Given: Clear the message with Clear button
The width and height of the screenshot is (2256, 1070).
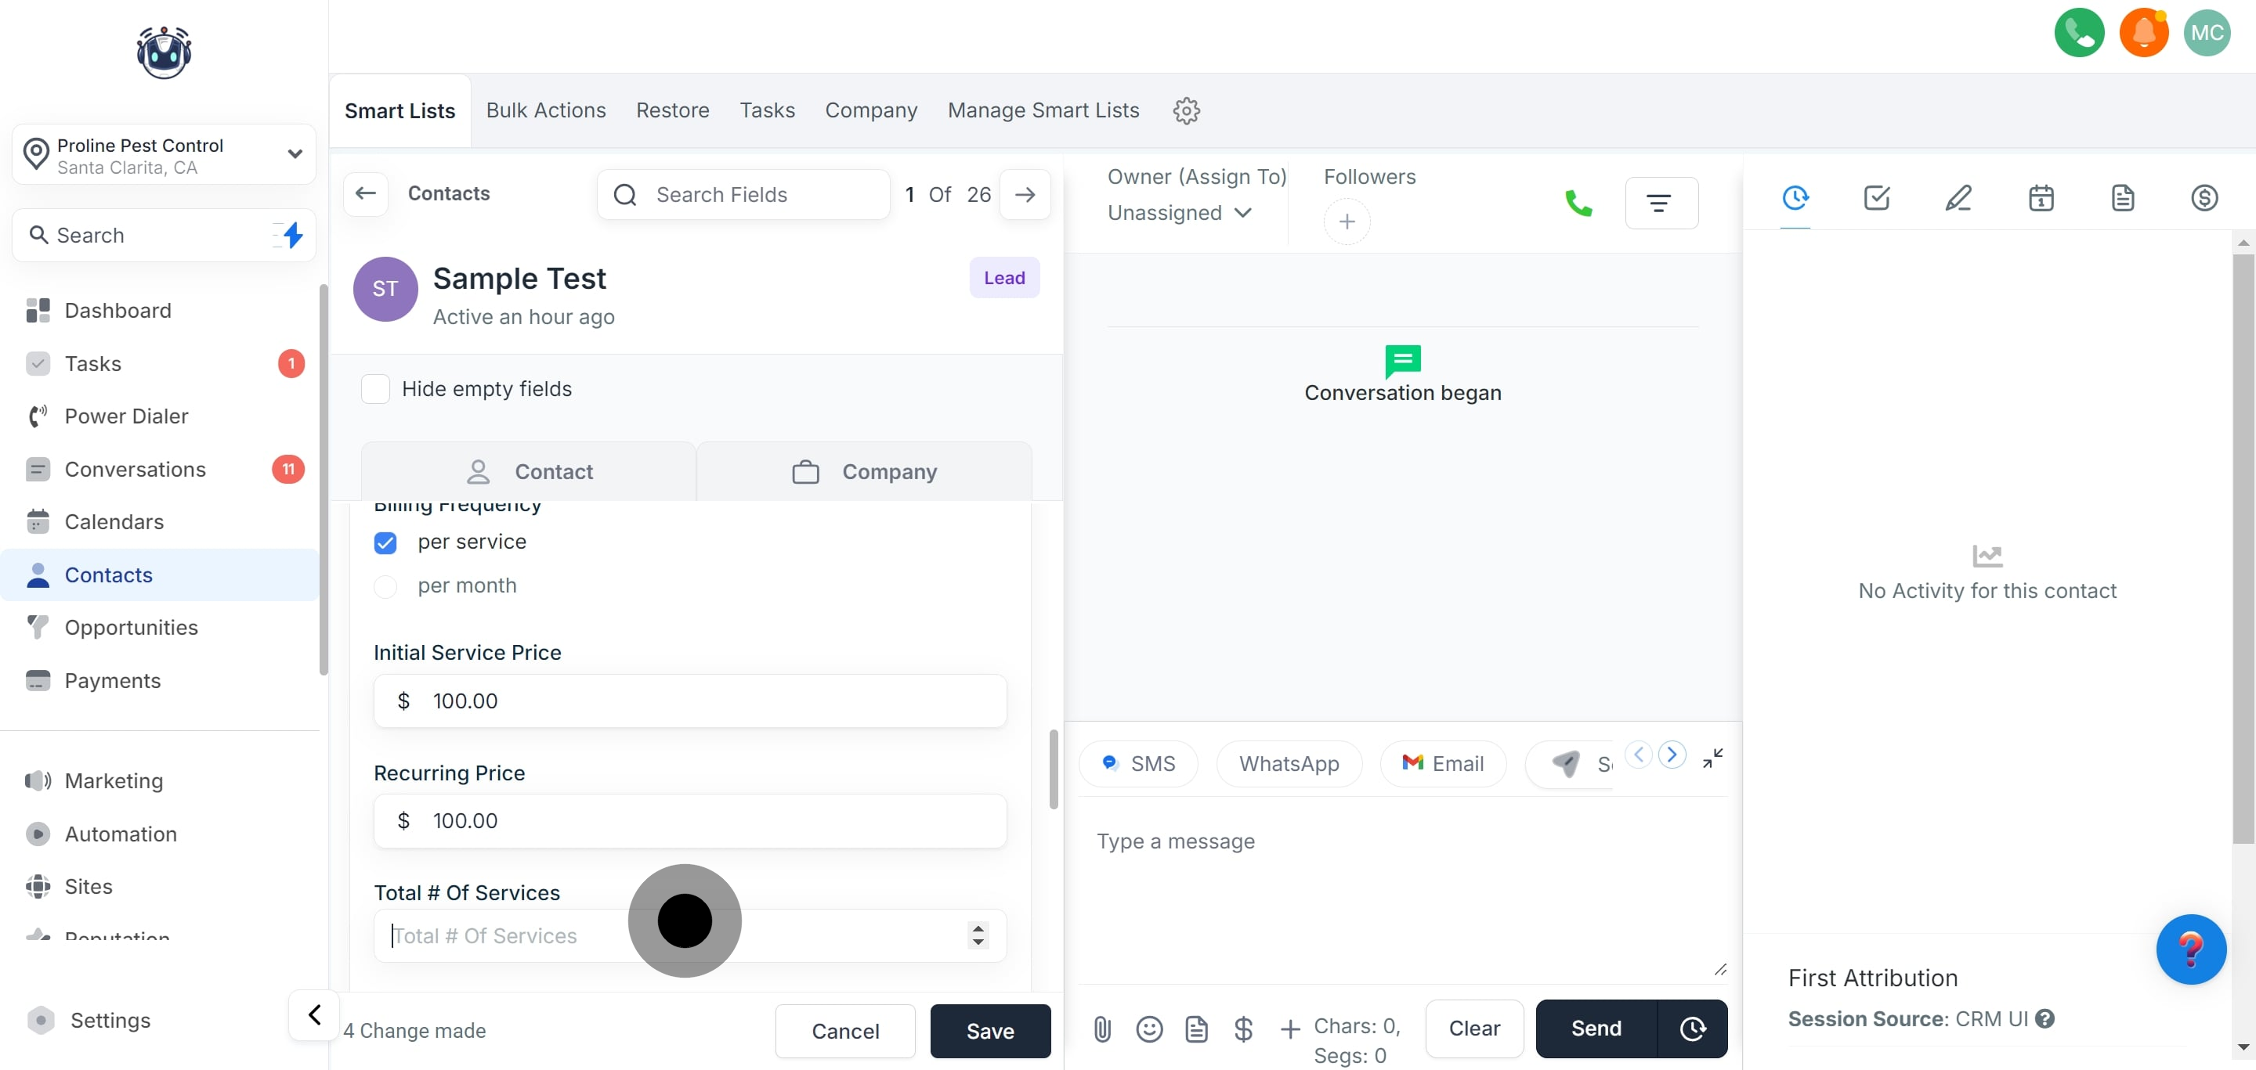Looking at the screenshot, I should 1474,1028.
